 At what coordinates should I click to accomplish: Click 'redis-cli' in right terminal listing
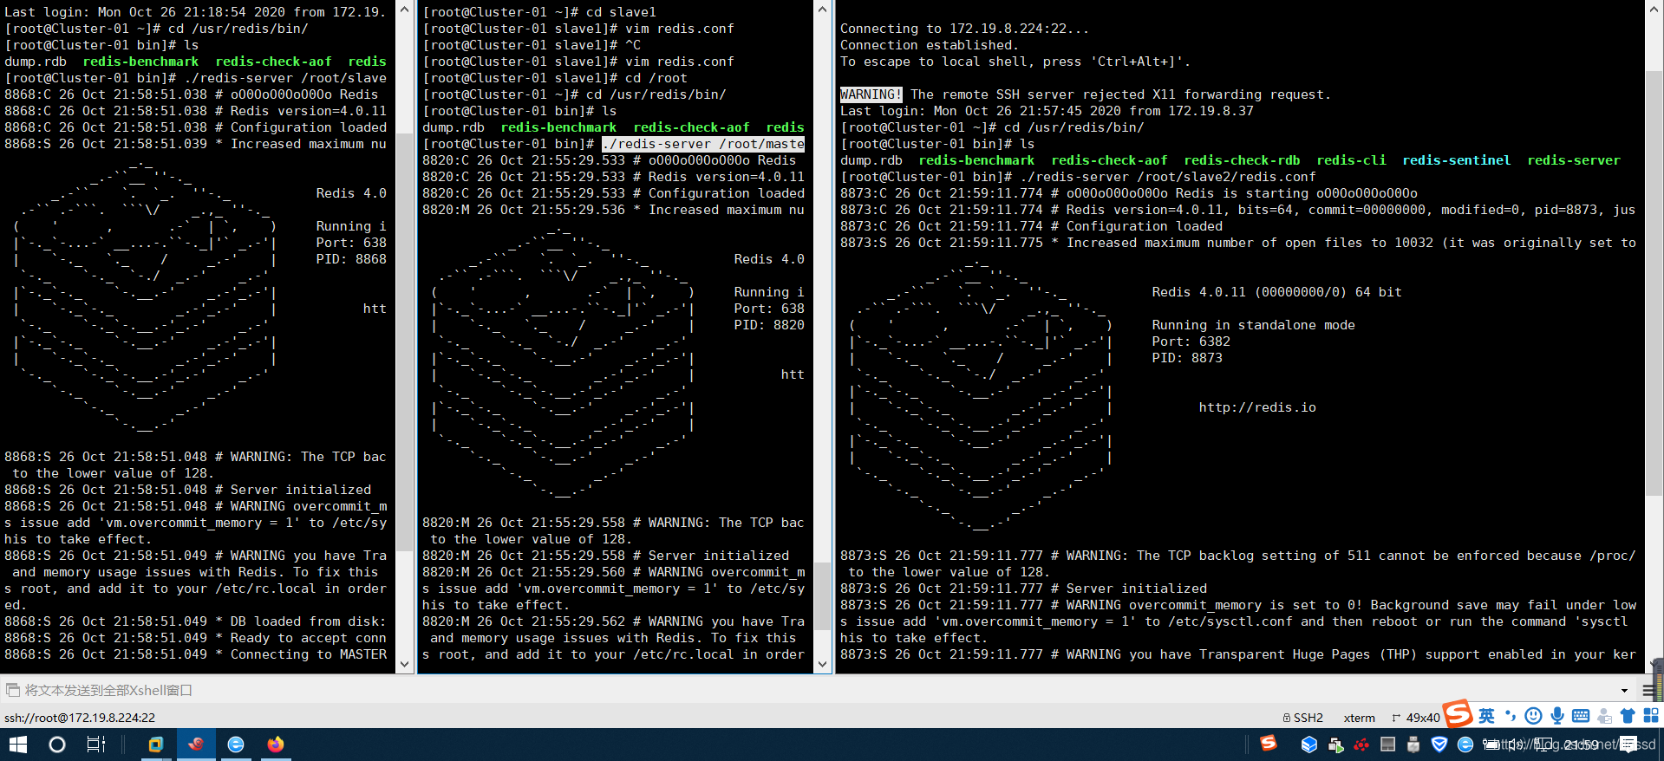(x=1351, y=160)
